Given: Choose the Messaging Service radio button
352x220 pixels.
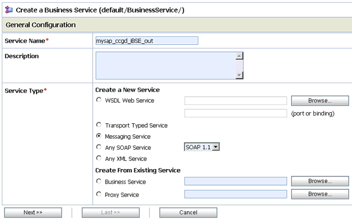Looking at the screenshot, I should (99, 136).
